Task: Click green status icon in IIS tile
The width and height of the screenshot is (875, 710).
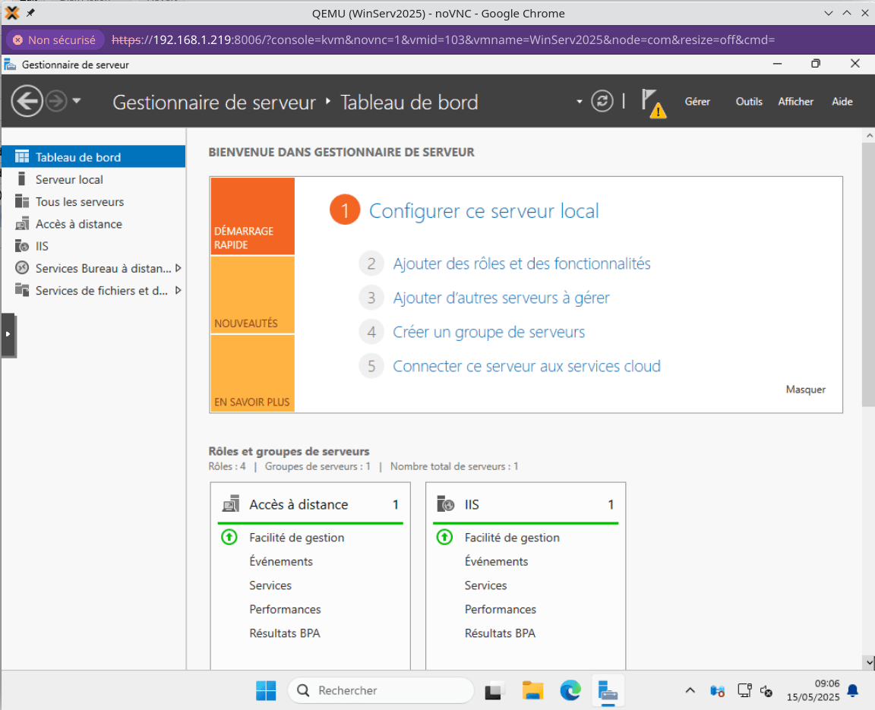Action: coord(445,537)
